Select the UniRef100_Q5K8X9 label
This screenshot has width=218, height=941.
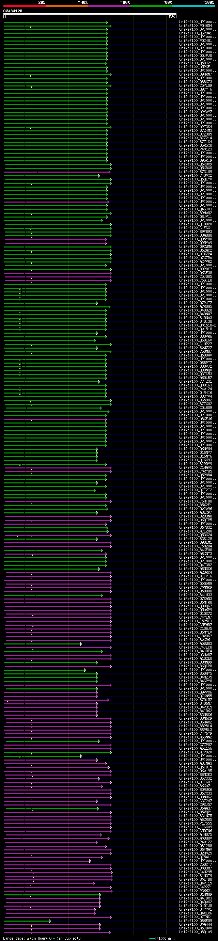[x=196, y=164]
